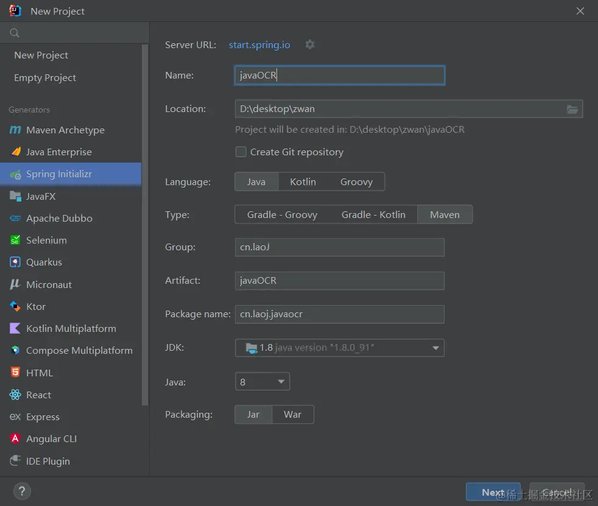The image size is (598, 506).
Task: Click the Cancel button
Action: point(557,492)
